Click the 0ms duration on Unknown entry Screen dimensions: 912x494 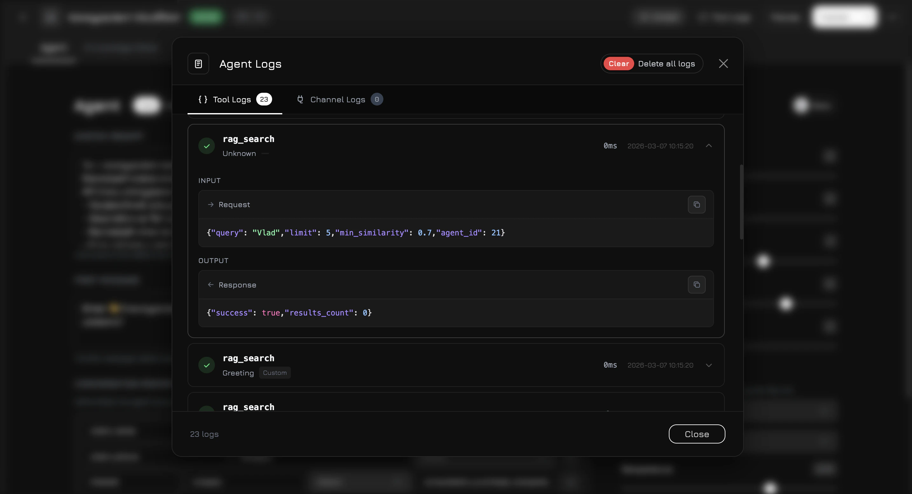coord(610,146)
